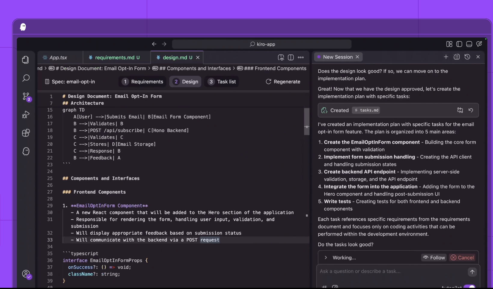Click line number 29 in the gutter

[x=50, y=206]
